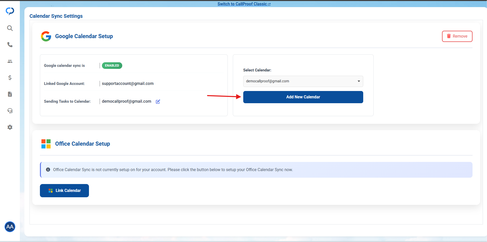
Task: Open search from the sidebar magnifier
Action: tap(10, 28)
